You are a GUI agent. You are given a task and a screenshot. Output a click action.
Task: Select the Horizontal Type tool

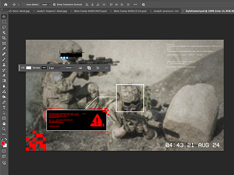[4, 108]
